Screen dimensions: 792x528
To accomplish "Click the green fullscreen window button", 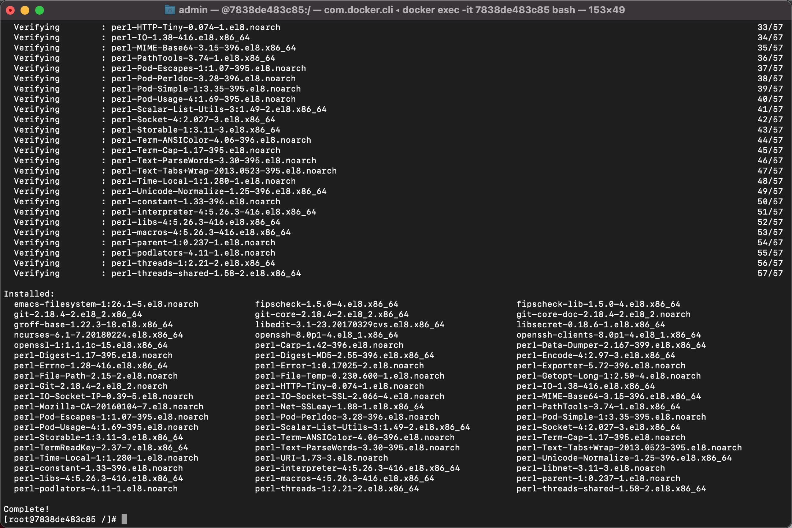I will [x=40, y=10].
